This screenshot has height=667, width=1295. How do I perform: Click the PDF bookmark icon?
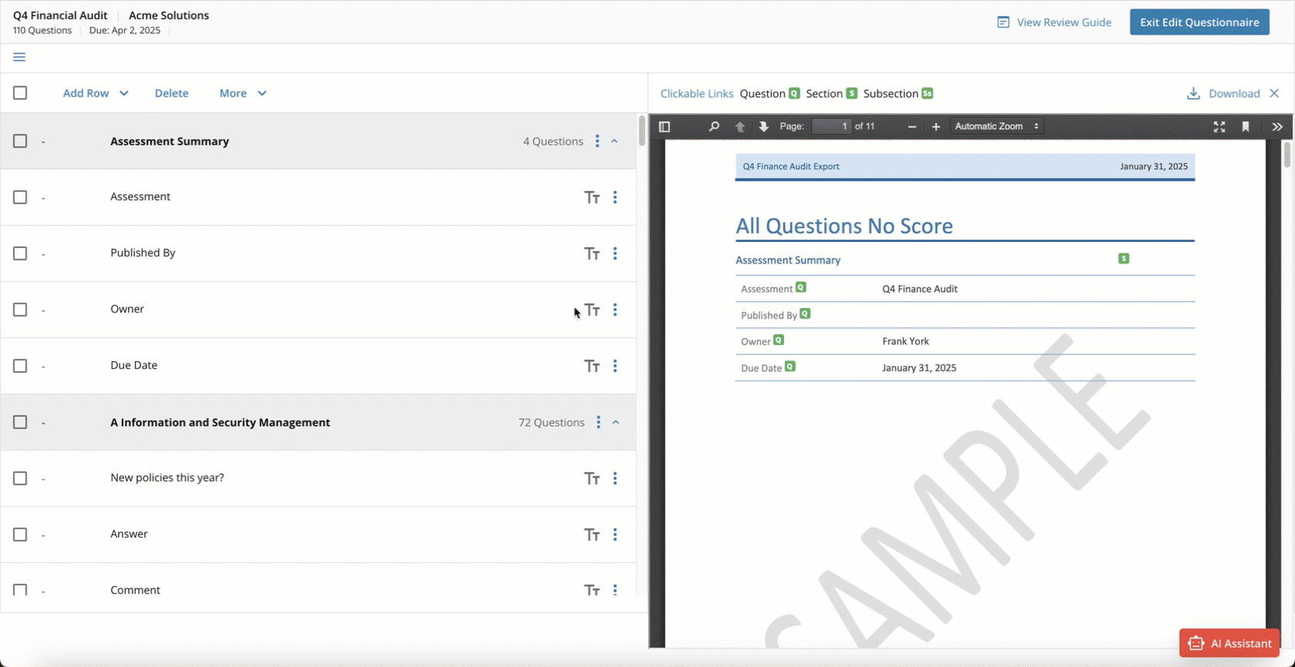click(x=1246, y=126)
